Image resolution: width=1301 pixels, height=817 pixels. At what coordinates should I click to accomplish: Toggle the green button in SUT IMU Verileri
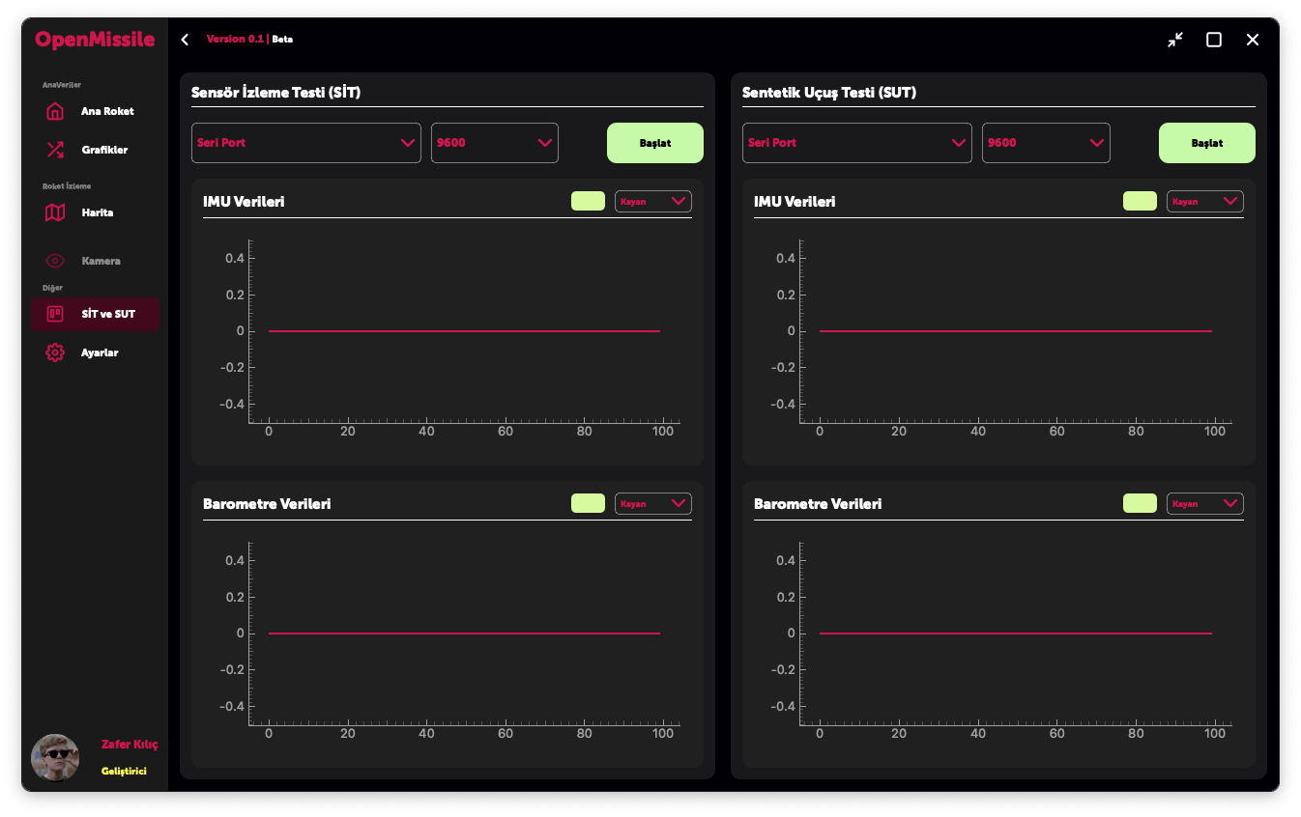click(x=1140, y=201)
